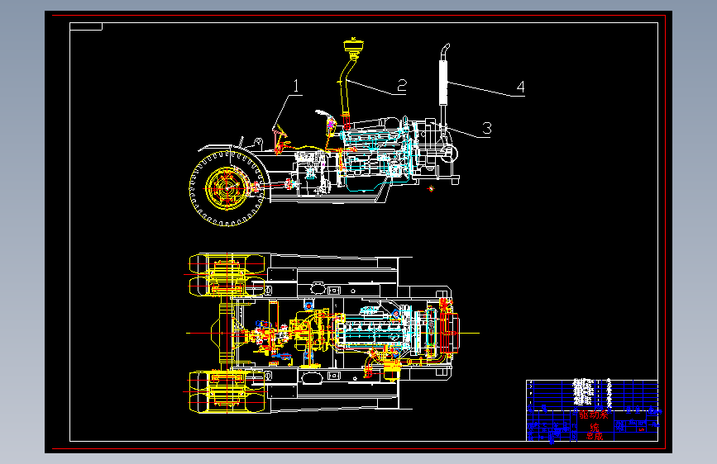Pick the small red marker below the engine
Viewport: 717px width, 464px height.
pos(431,188)
